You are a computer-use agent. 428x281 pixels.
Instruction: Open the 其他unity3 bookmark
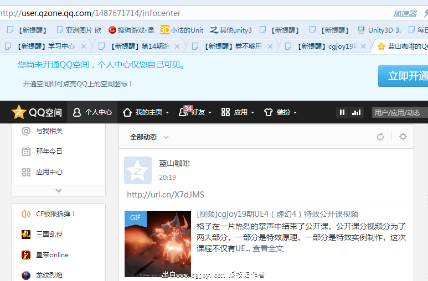tap(231, 30)
